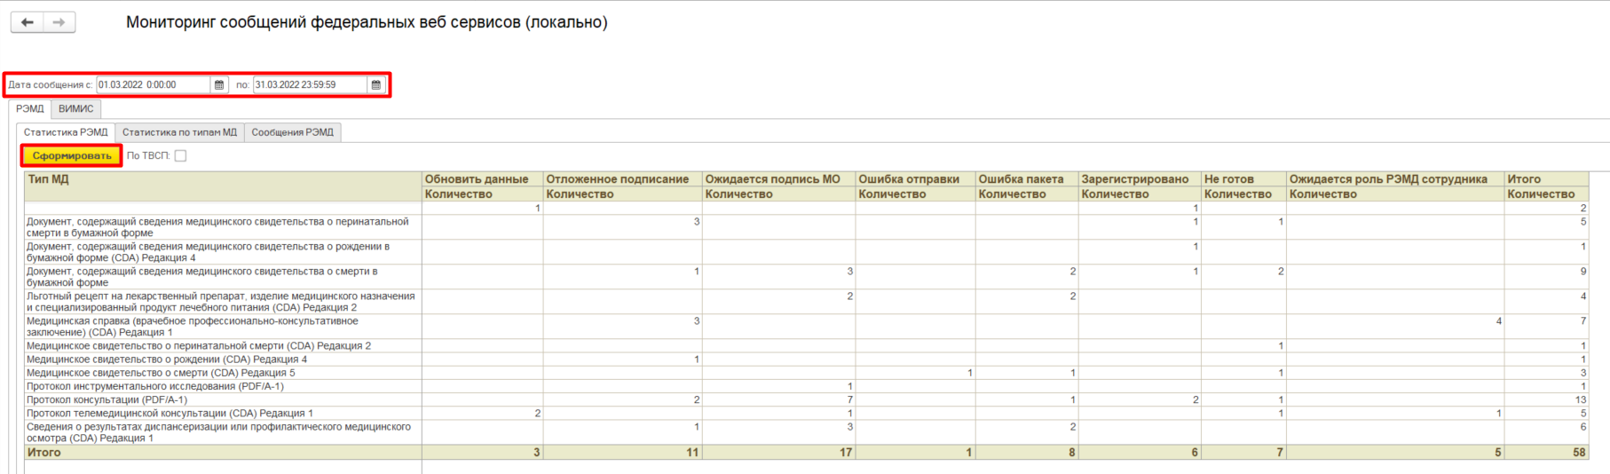The image size is (1610, 474).
Task: Switch to the ВИМИС tab
Action: click(75, 108)
